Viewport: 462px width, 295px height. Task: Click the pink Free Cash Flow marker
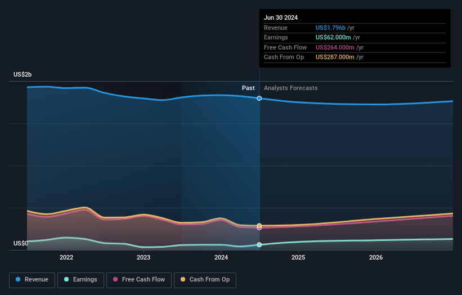click(x=259, y=228)
